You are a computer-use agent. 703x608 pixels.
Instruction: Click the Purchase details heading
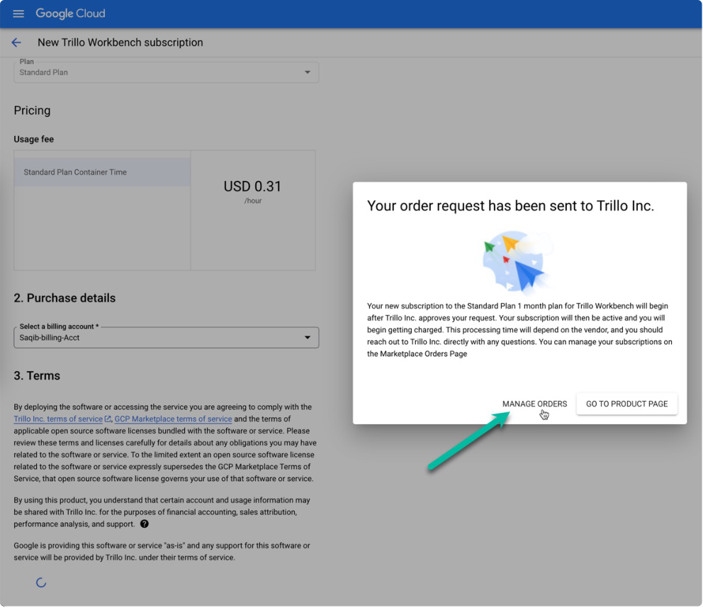pyautogui.click(x=64, y=298)
